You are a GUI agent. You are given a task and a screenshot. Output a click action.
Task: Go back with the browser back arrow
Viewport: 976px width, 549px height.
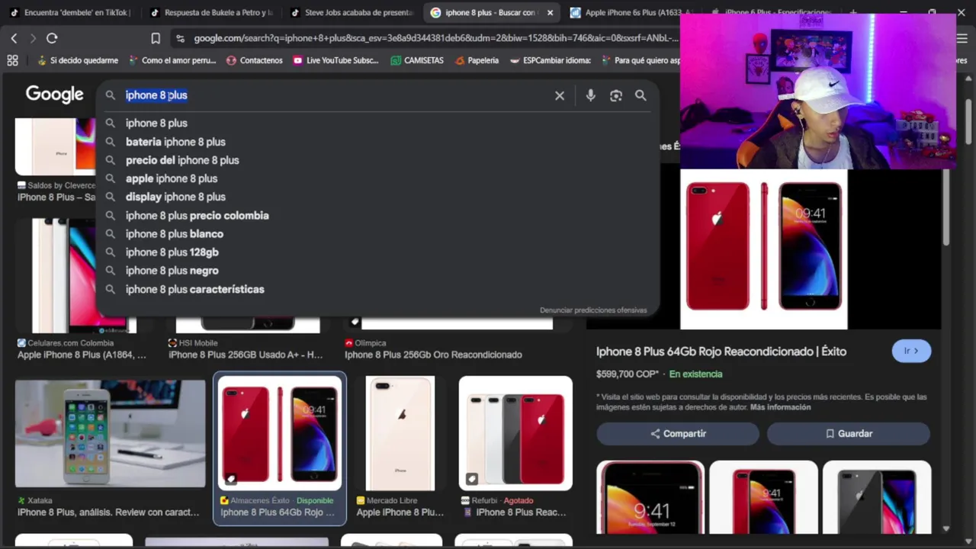coord(14,38)
